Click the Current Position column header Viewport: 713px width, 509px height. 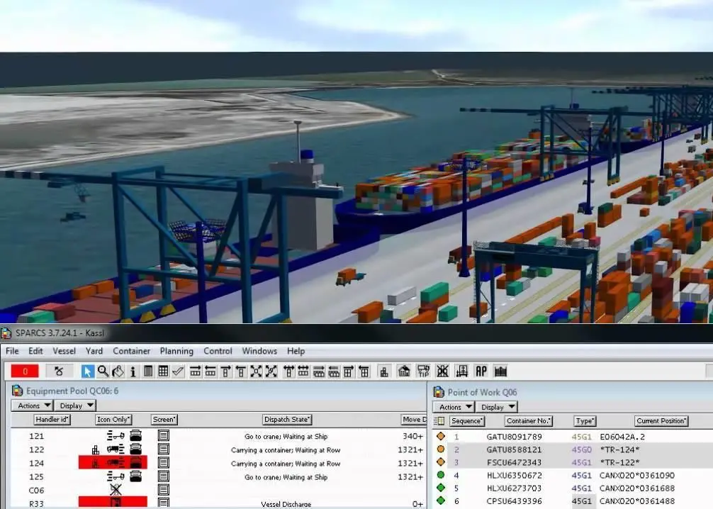tap(661, 421)
